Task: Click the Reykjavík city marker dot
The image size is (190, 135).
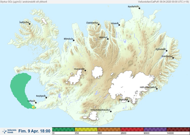Action: click(46, 98)
